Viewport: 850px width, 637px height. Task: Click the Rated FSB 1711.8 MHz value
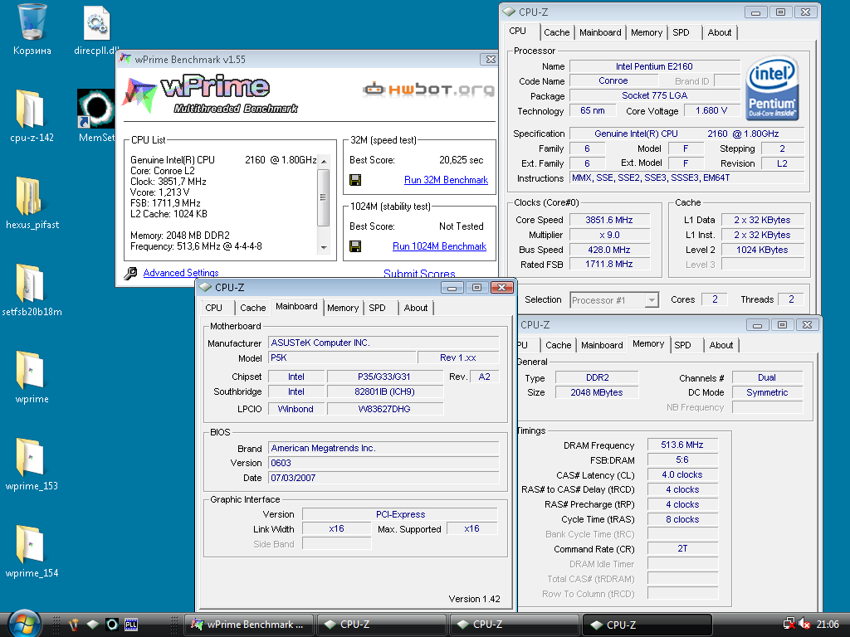[x=609, y=265]
